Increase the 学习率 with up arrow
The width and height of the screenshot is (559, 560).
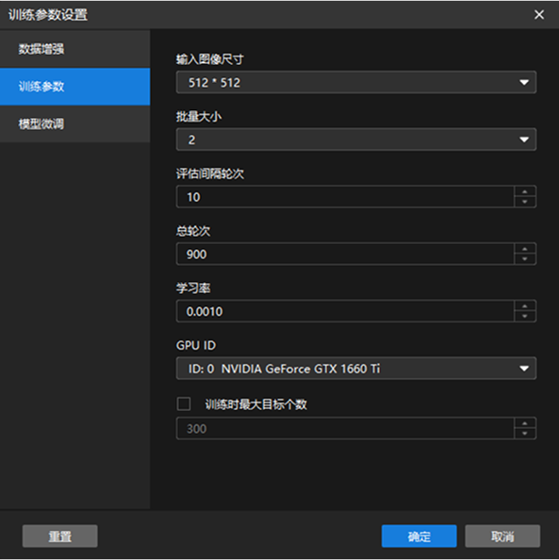coord(525,305)
